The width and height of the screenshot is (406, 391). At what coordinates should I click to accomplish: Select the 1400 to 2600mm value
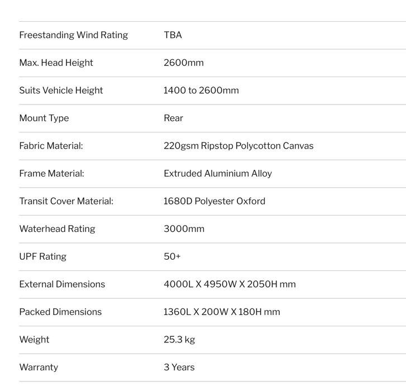click(201, 90)
